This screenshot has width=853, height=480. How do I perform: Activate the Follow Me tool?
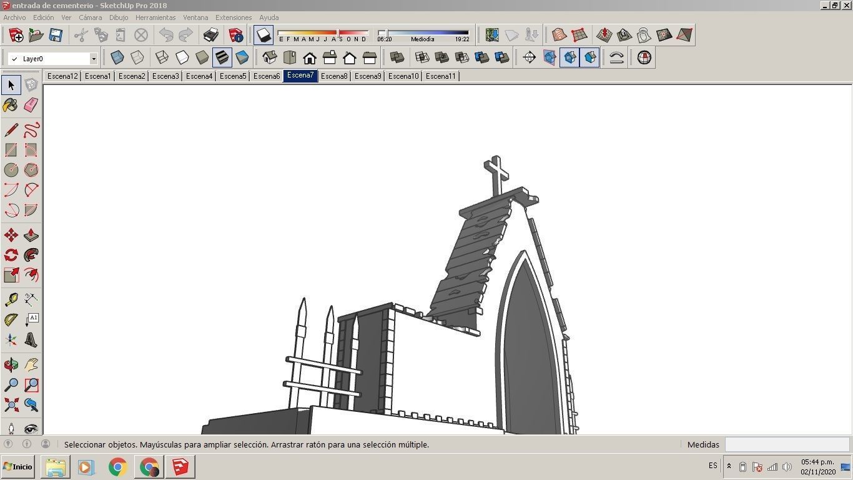(x=31, y=255)
